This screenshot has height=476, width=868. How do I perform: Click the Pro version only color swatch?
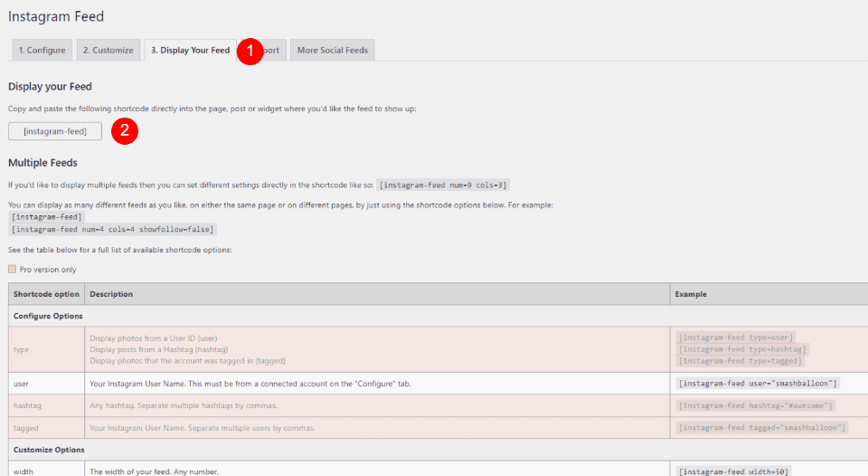point(13,269)
